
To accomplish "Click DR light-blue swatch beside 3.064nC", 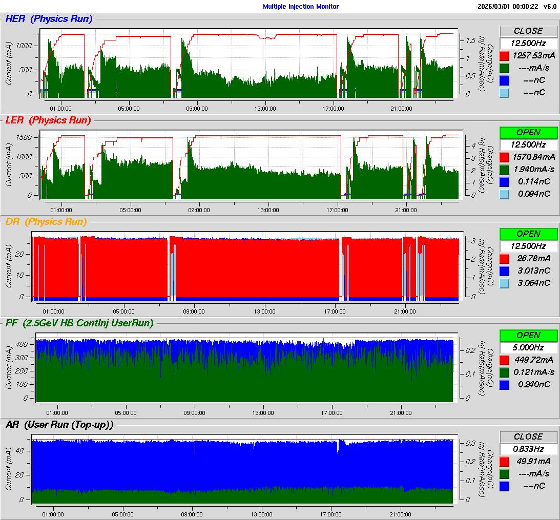I will [x=504, y=283].
